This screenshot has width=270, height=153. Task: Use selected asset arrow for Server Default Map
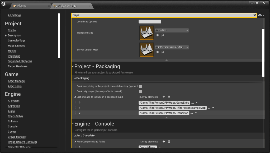[158, 52]
